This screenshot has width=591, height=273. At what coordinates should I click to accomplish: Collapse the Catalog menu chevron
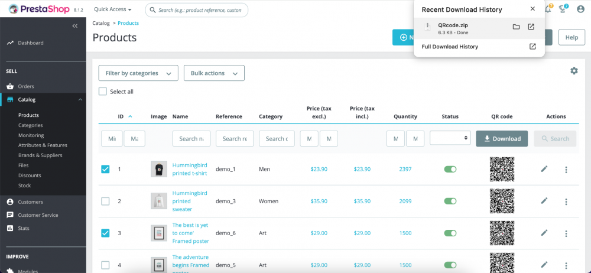80,99
